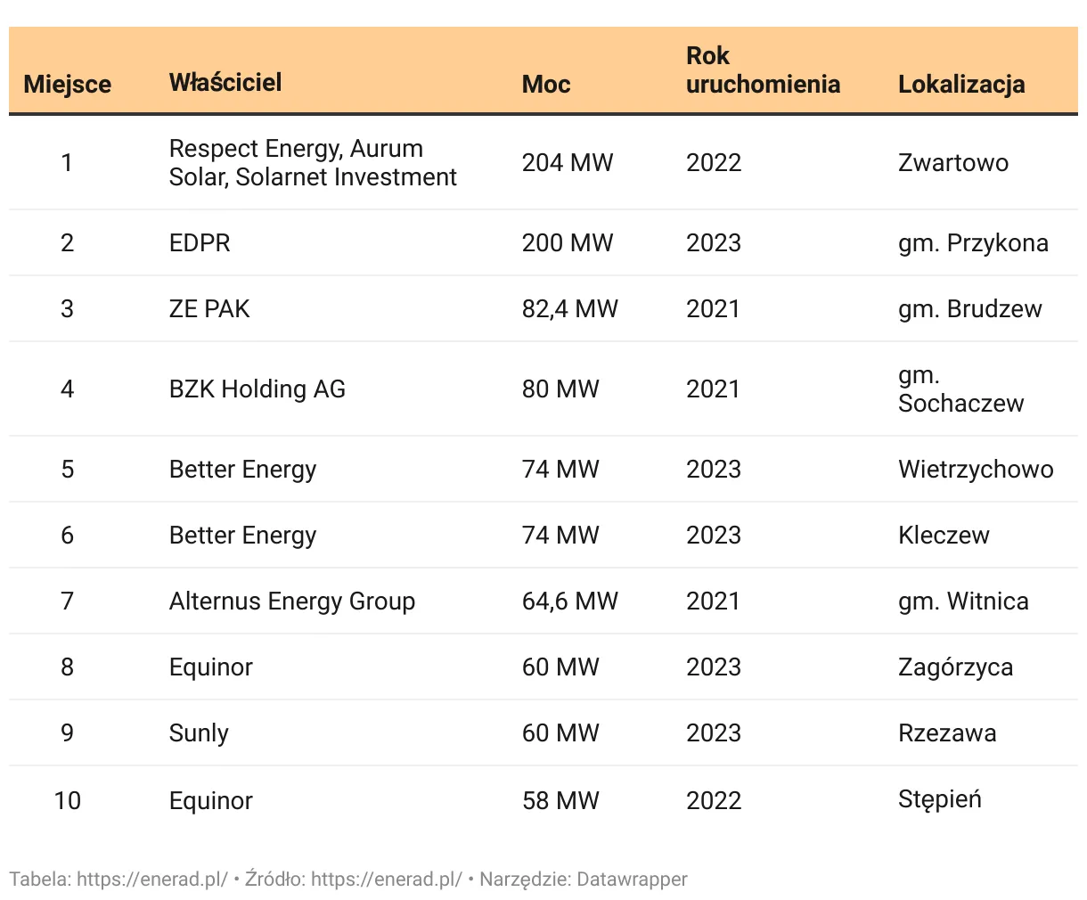Select the 204 MW power value
This screenshot has width=1087, height=900.
(x=568, y=163)
